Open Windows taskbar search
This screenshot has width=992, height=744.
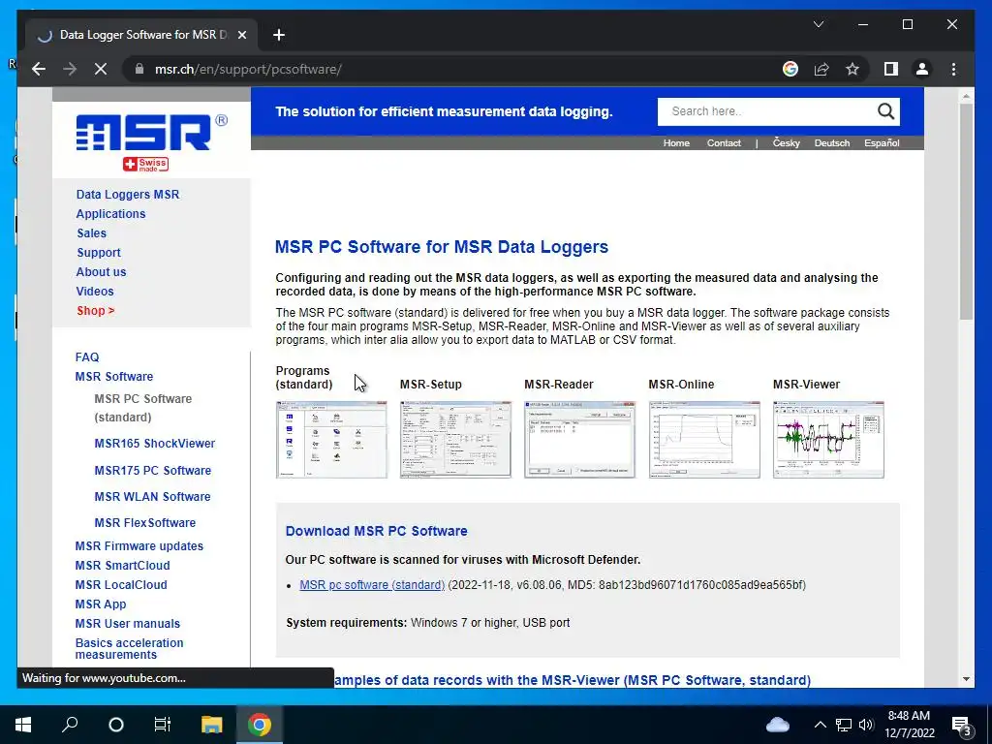click(70, 725)
